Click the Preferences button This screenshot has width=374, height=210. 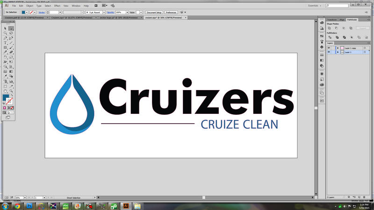[x=171, y=13]
